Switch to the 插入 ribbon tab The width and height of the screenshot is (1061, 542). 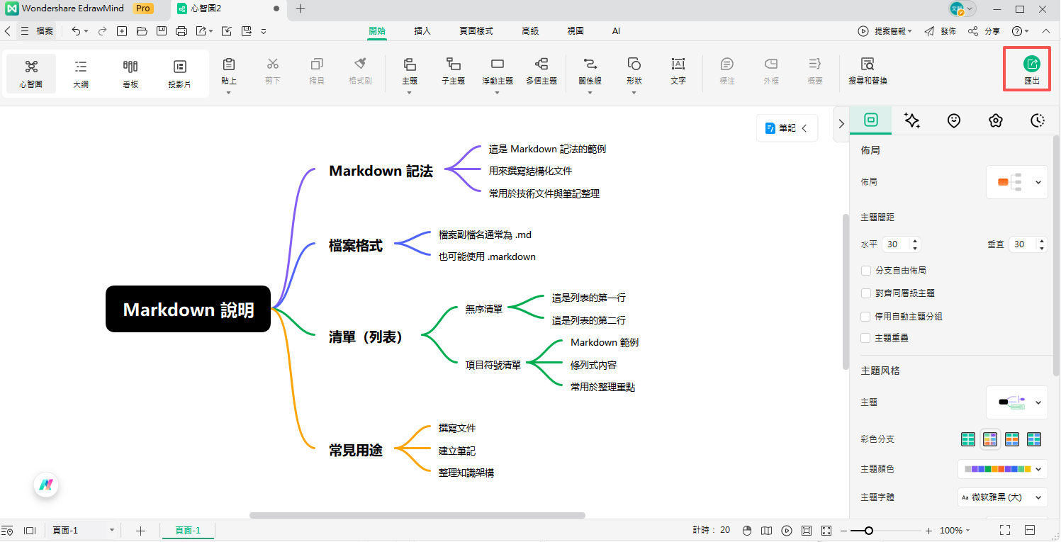point(422,30)
